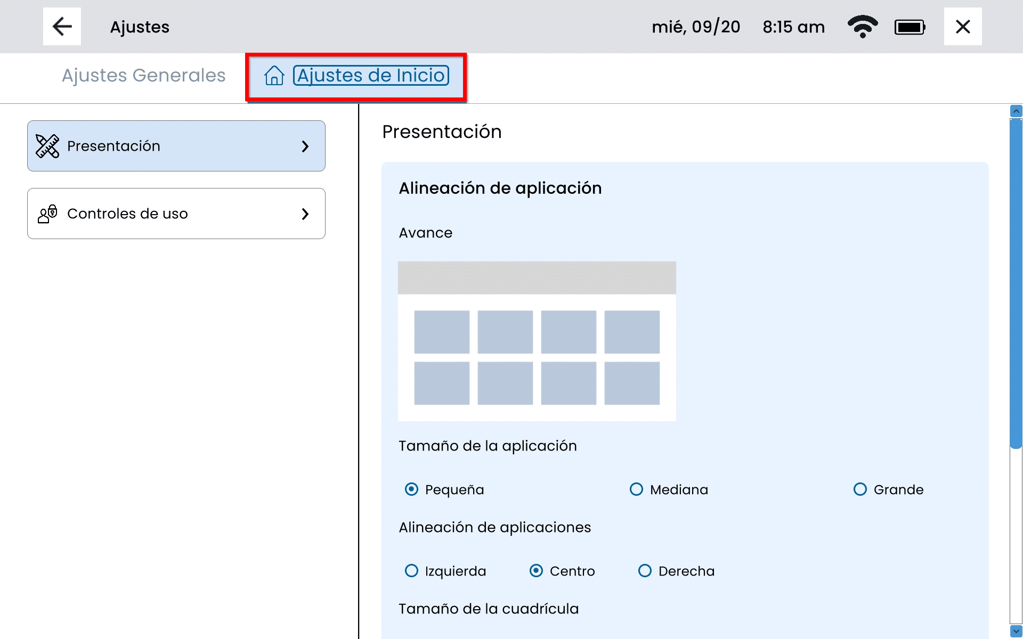Click the back arrow icon
The height and width of the screenshot is (639, 1023).
point(62,26)
